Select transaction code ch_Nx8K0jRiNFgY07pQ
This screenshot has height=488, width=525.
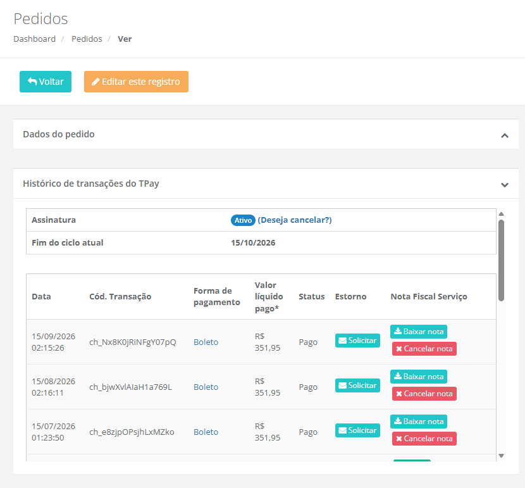pyautogui.click(x=133, y=342)
